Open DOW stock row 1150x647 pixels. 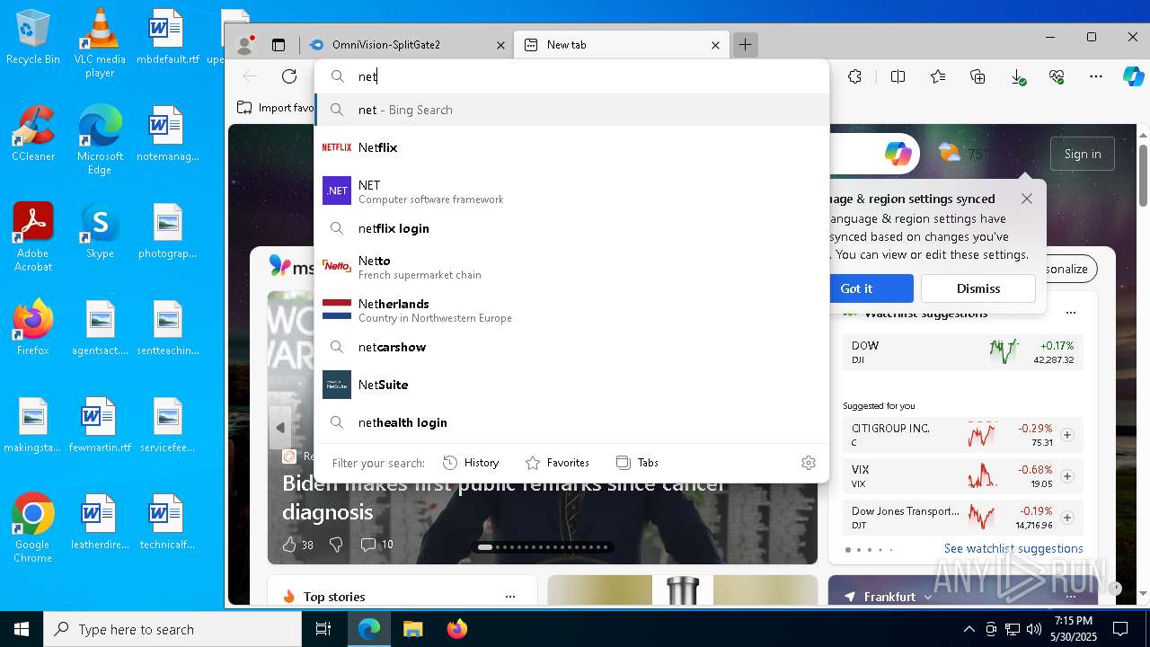click(x=963, y=352)
